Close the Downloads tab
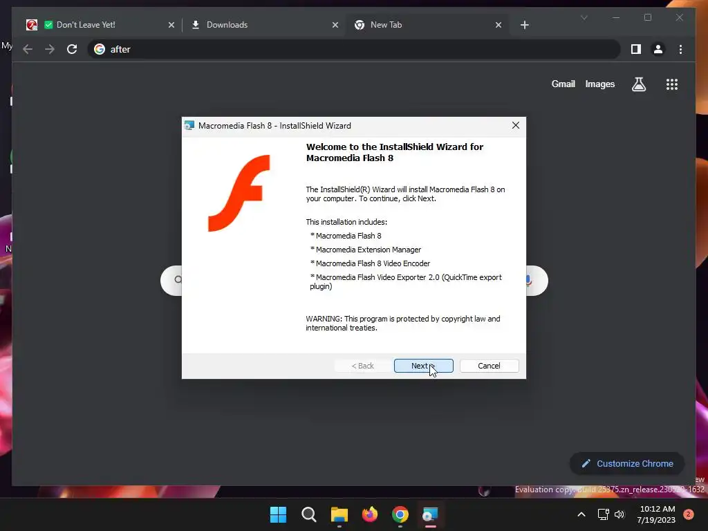This screenshot has height=531, width=708. (335, 25)
